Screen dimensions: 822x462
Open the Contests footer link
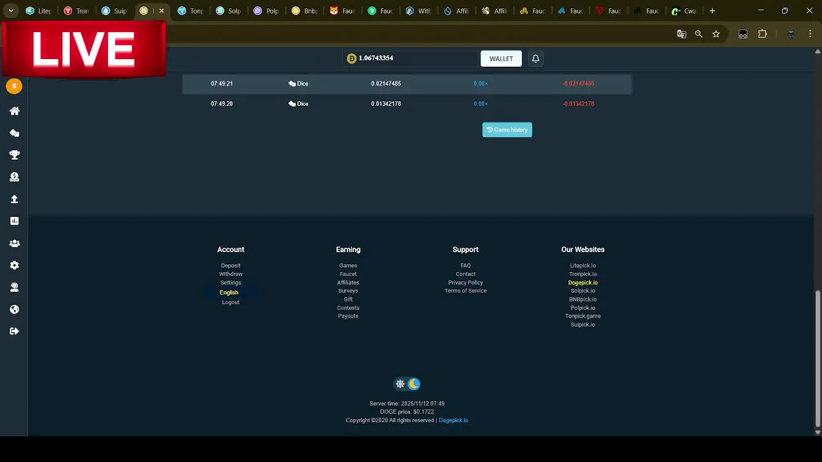tap(348, 308)
